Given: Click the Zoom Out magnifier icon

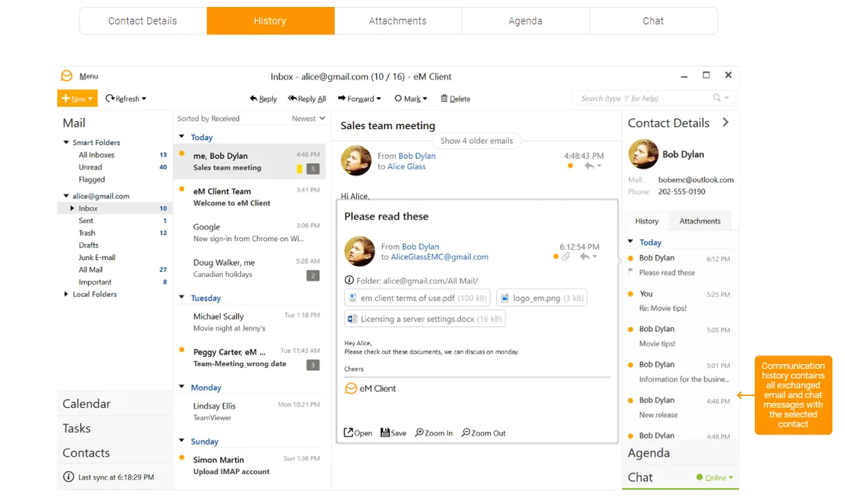Looking at the screenshot, I should (466, 433).
